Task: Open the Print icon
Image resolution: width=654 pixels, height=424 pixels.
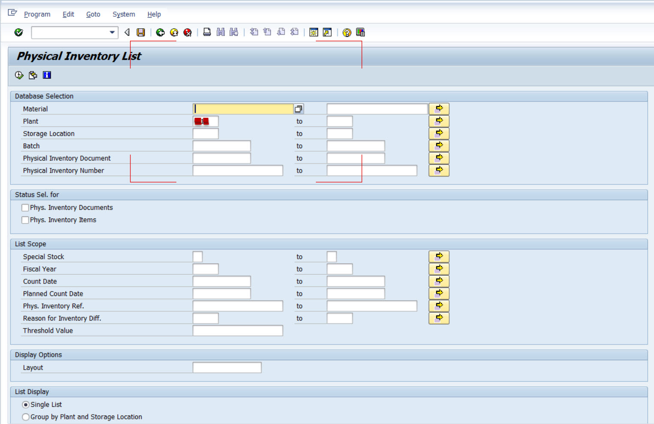Action: 206,32
